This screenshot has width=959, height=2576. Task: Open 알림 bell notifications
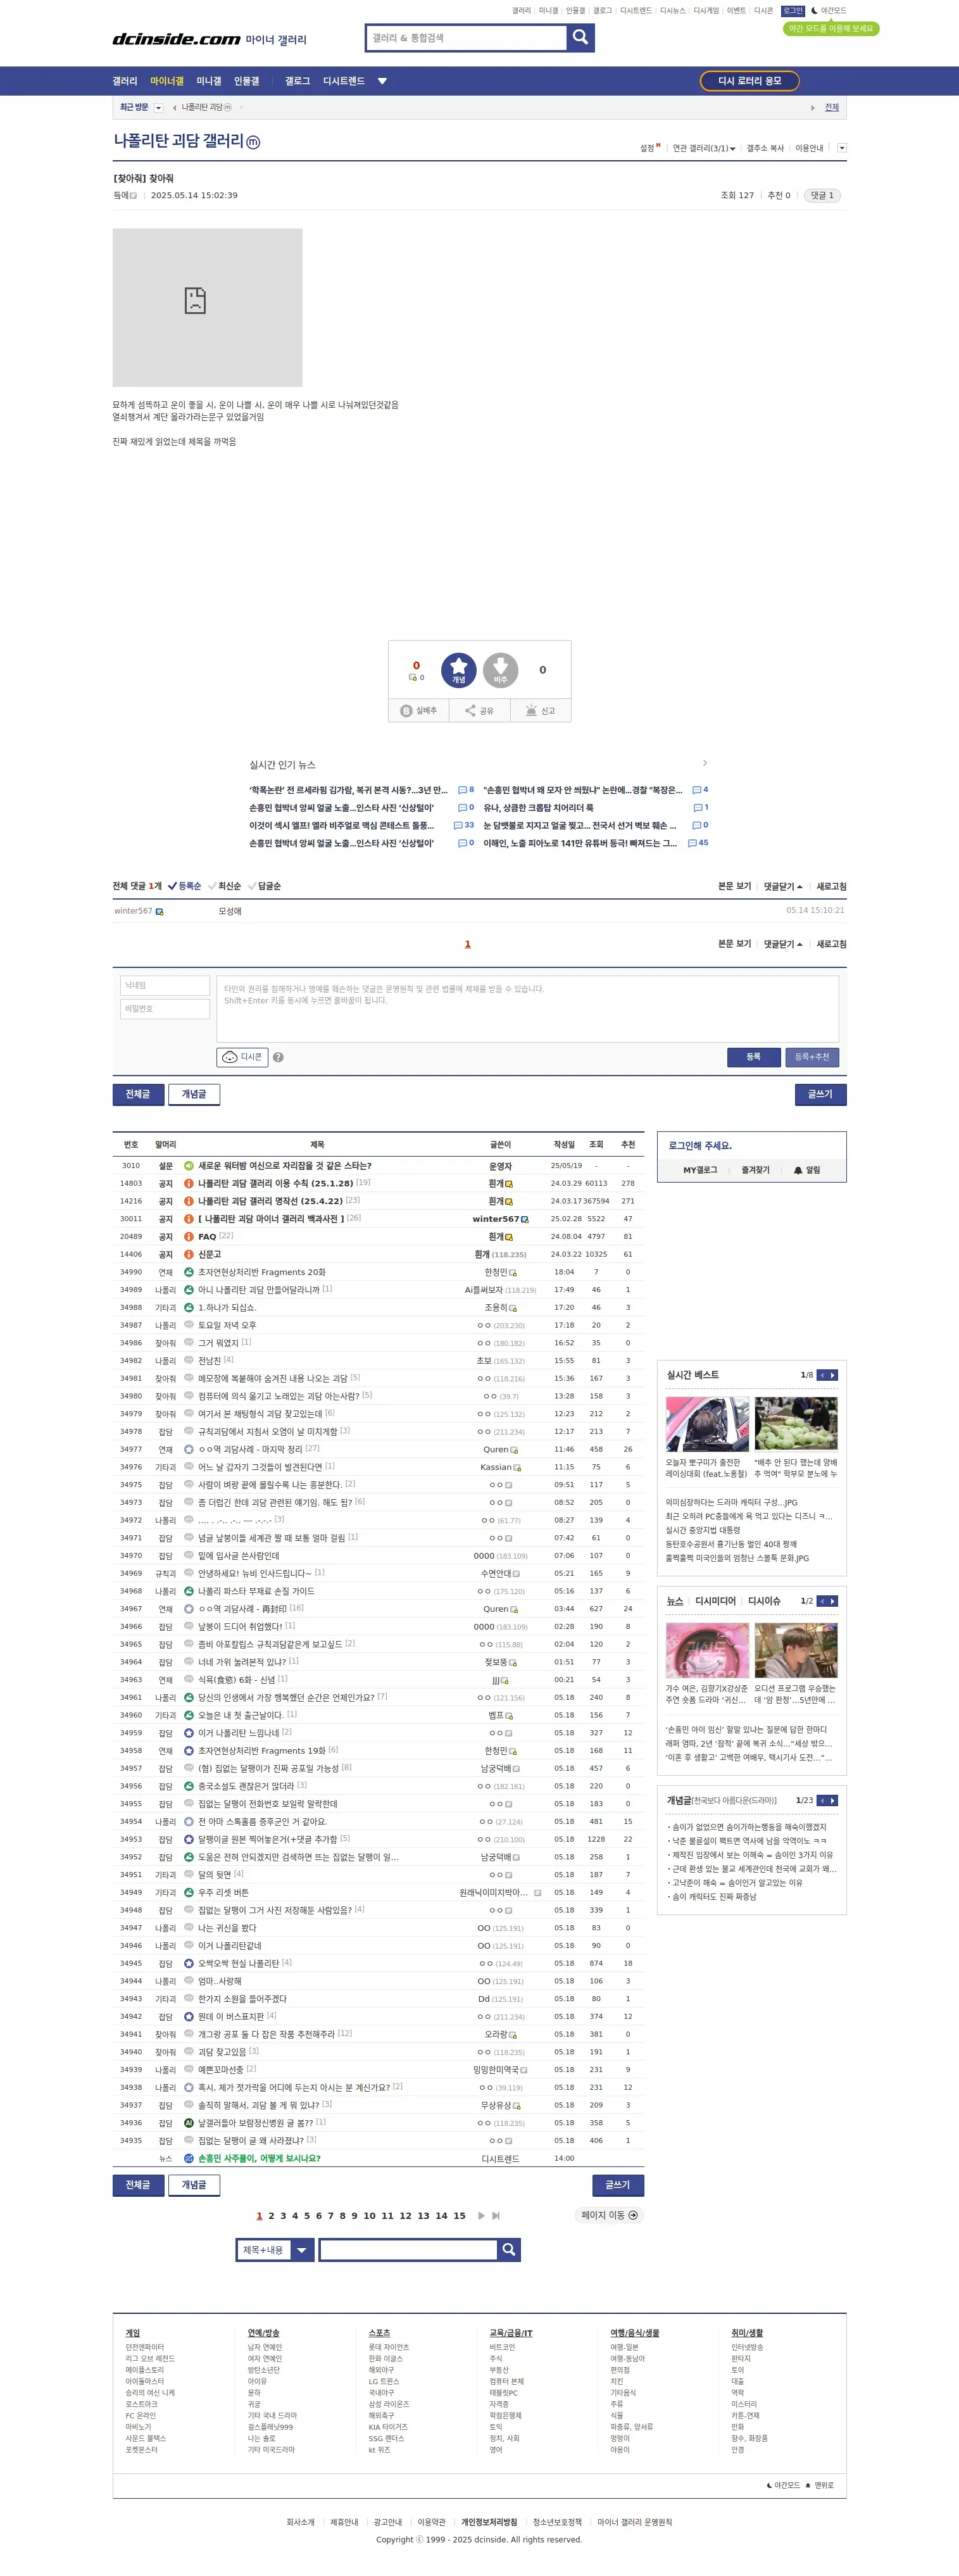coord(806,1170)
